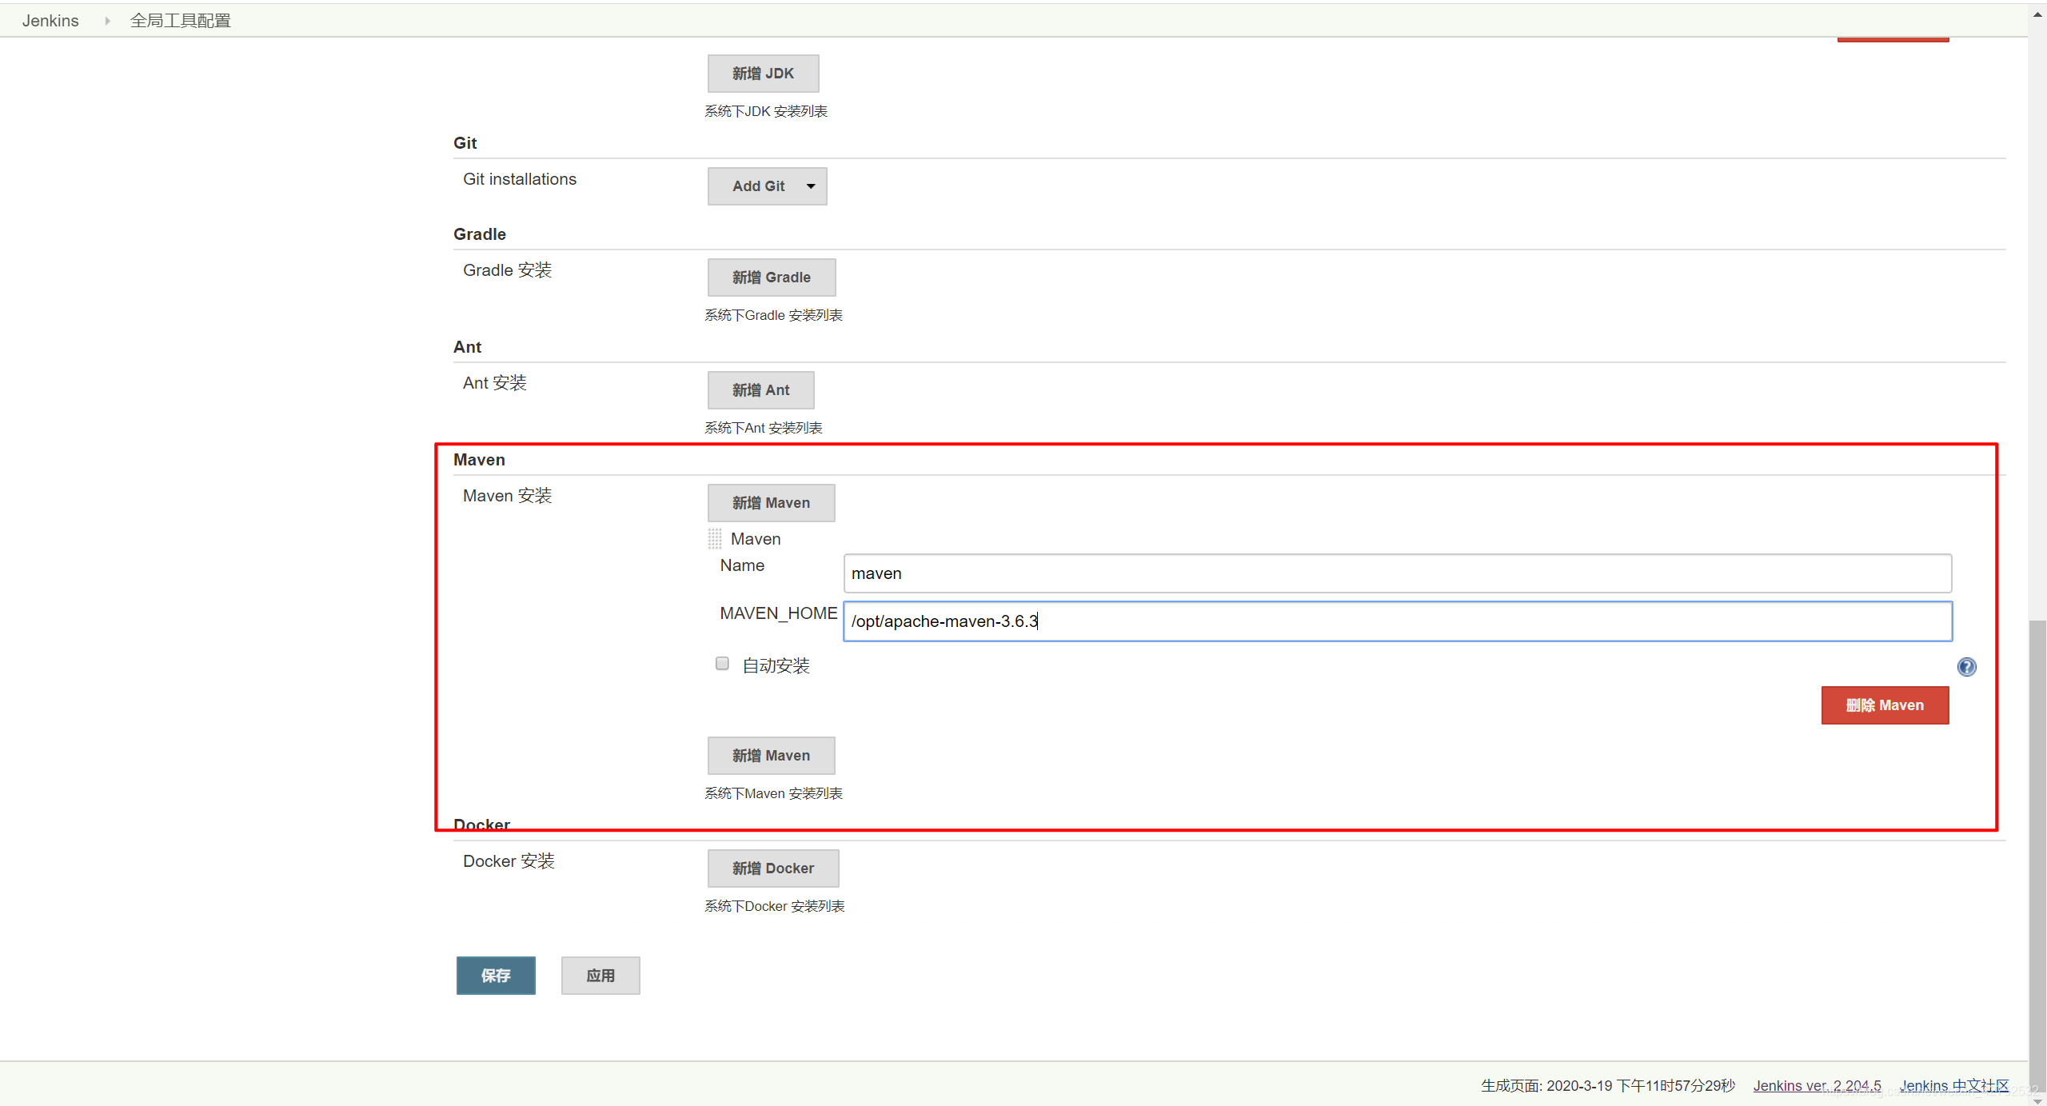Click the help question mark icon
This screenshot has width=2047, height=1106.
(1966, 666)
